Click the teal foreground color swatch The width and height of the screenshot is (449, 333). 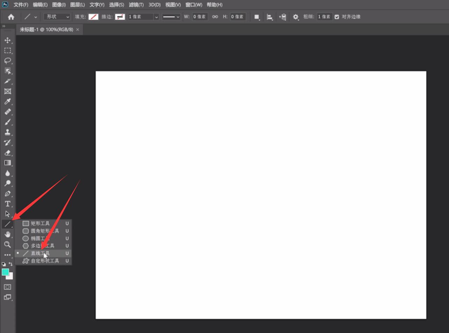point(5,272)
